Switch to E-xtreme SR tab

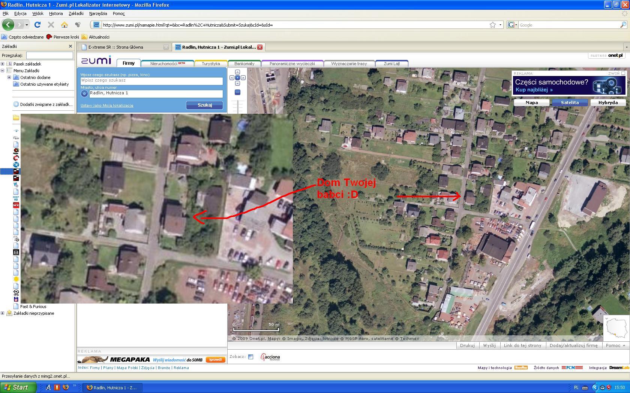click(124, 47)
